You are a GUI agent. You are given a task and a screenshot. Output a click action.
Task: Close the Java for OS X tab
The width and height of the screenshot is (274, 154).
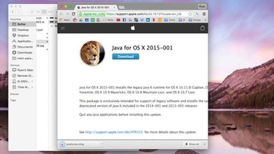pyautogui.click(x=114, y=7)
